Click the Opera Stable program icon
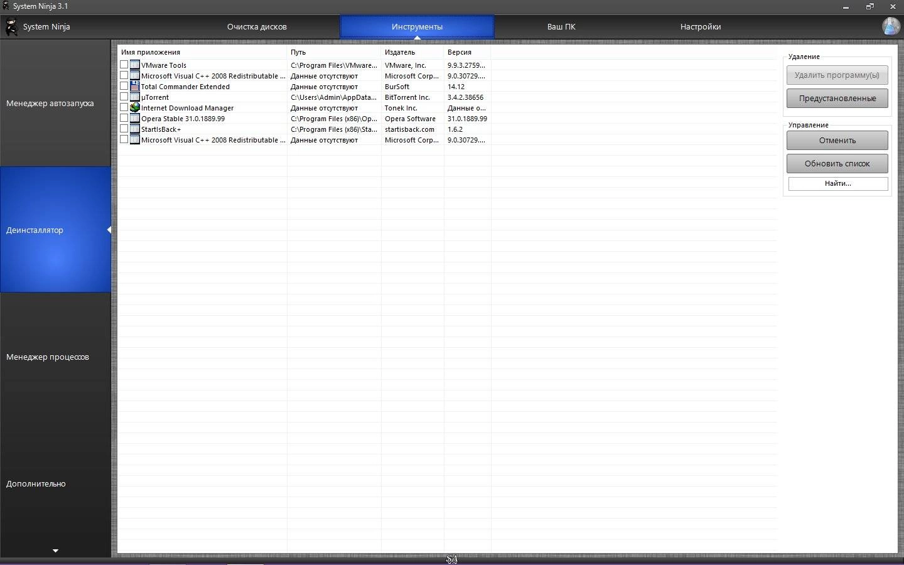The height and width of the screenshot is (565, 904). tap(134, 118)
